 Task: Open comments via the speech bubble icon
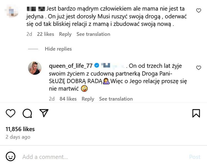27,113
